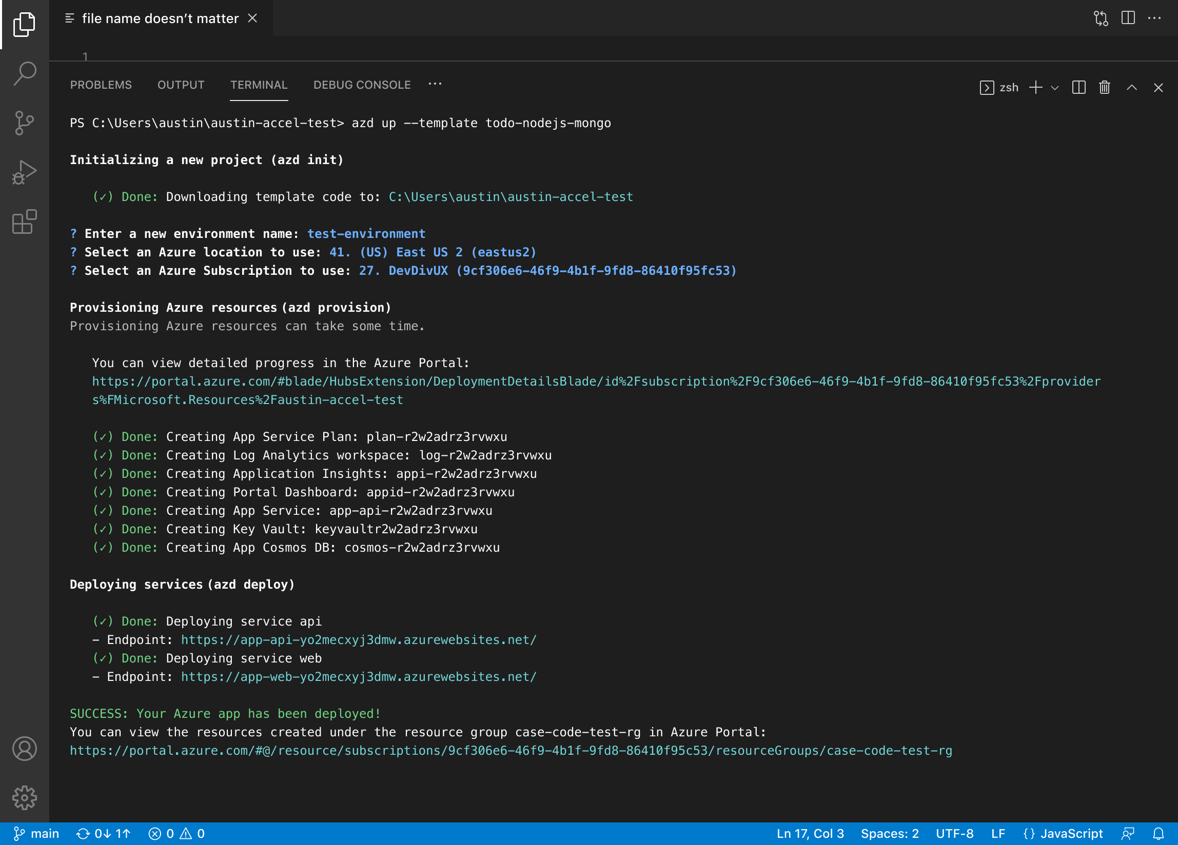Split the editor using the top-right icon
Image resolution: width=1178 pixels, height=845 pixels.
pos(1128,18)
